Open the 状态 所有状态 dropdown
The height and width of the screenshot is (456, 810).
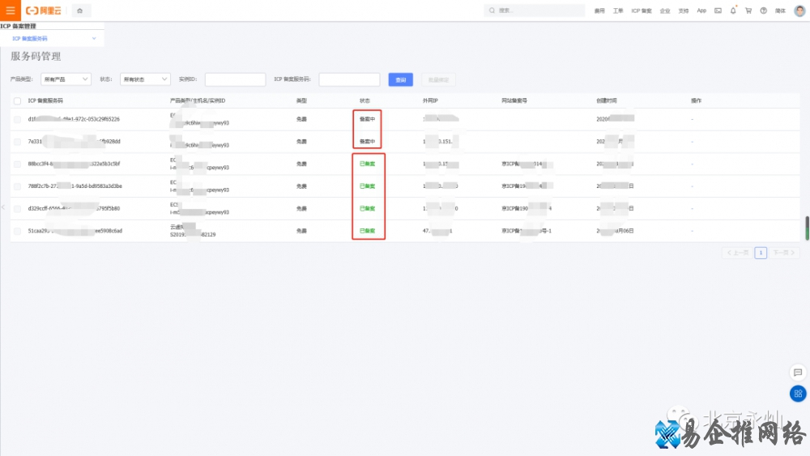[145, 79]
